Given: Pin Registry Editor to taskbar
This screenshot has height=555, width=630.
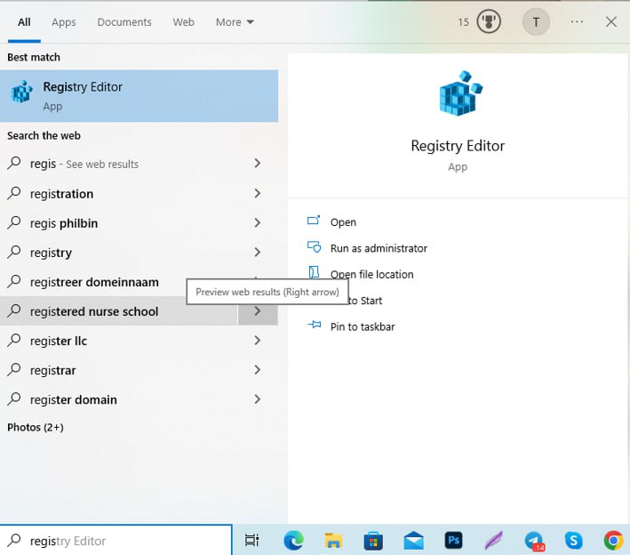Looking at the screenshot, I should pyautogui.click(x=363, y=326).
